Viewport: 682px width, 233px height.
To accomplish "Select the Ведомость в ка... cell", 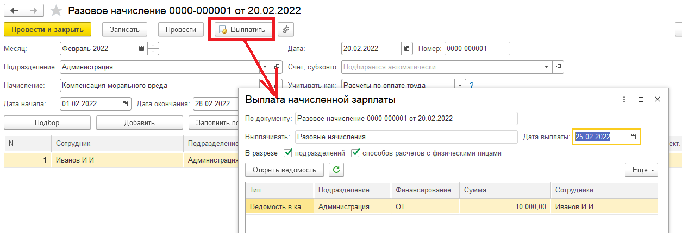I will click(x=279, y=206).
